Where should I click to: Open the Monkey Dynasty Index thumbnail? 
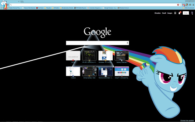[89, 71]
